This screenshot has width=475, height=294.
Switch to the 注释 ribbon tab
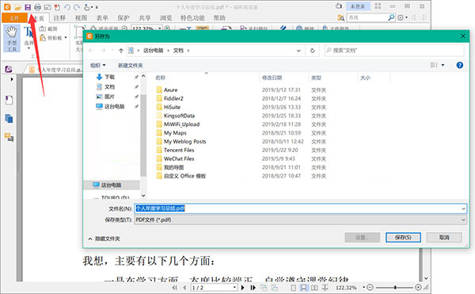point(59,18)
